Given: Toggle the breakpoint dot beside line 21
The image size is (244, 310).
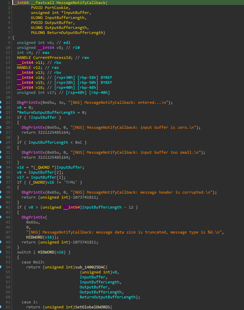Looking at the screenshot, I should click(x=1, y=102).
